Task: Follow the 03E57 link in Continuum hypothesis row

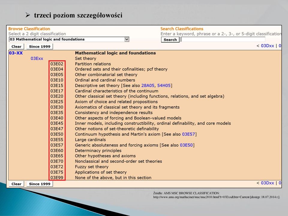Action: click(x=188, y=134)
